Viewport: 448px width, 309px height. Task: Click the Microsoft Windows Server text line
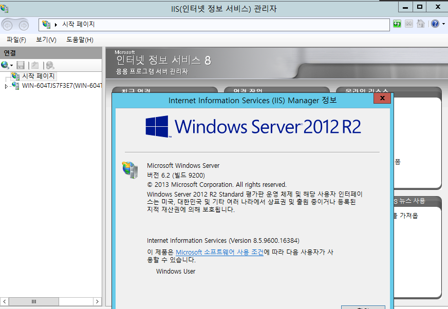183,166
